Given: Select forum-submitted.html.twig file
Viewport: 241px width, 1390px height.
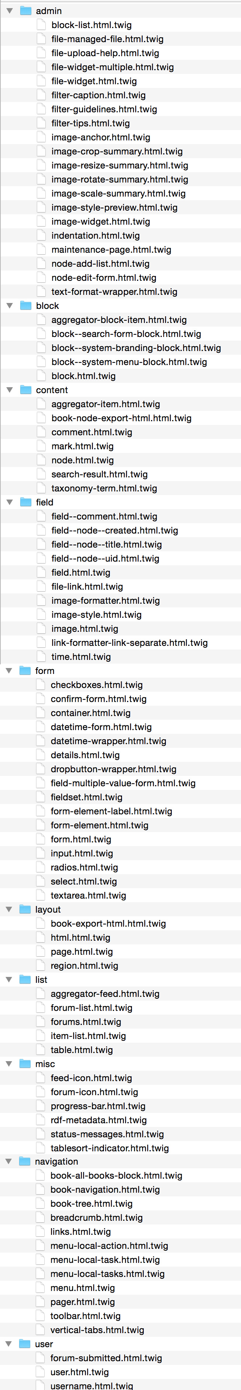Looking at the screenshot, I should click(106, 1357).
